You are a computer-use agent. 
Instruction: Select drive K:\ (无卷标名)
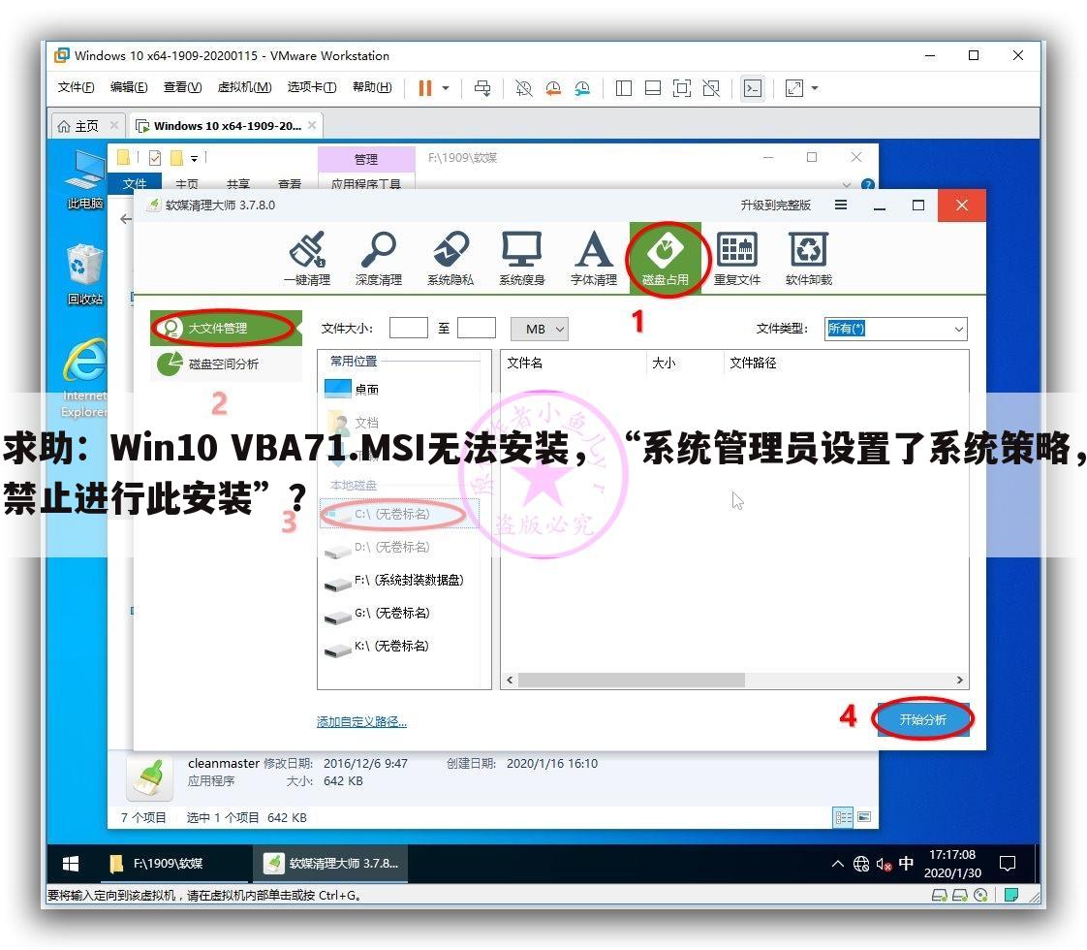pos(399,647)
